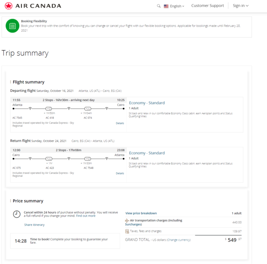The width and height of the screenshot is (267, 264).
Task: Open Customer Support page
Action: pyautogui.click(x=207, y=6)
